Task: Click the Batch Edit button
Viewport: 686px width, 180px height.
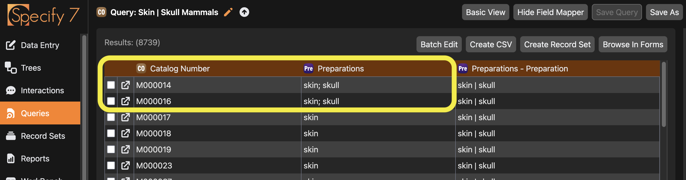Action: (x=439, y=44)
